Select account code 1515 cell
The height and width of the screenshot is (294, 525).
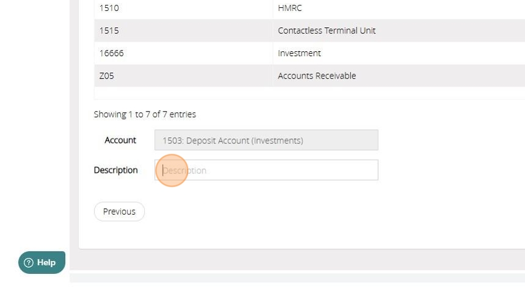point(109,30)
